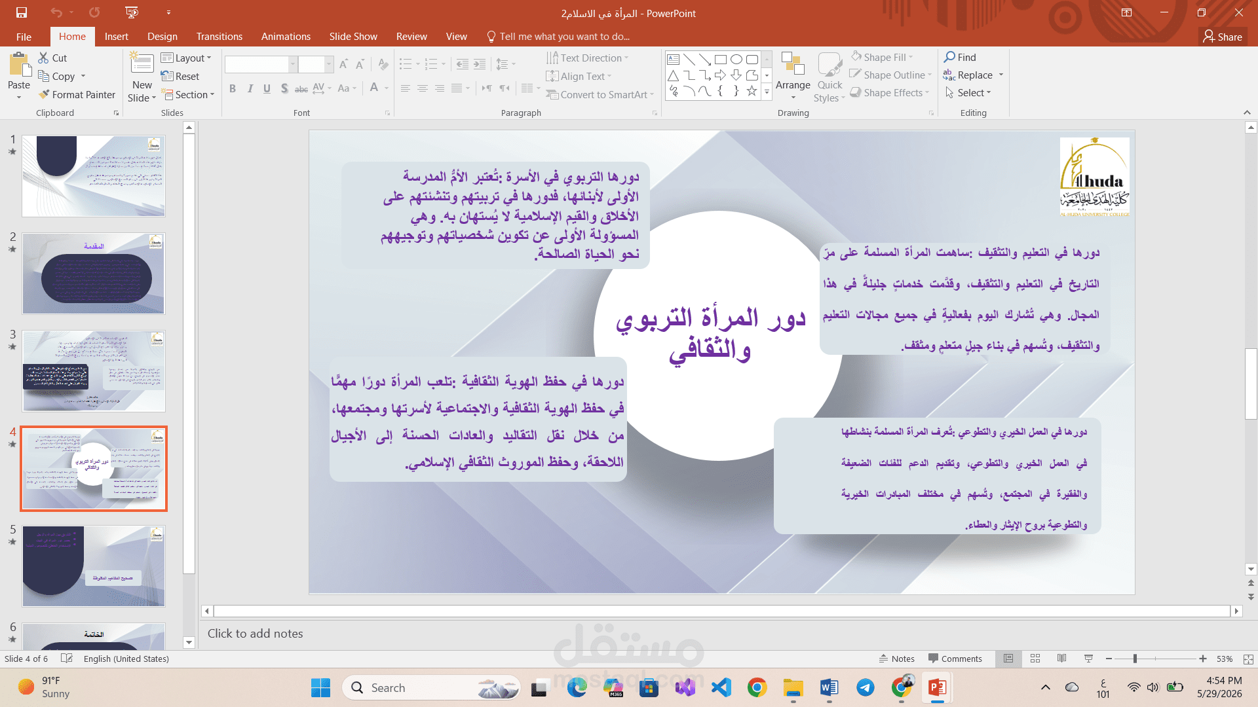Switch to the Insert tab
Viewport: 1258px width, 707px height.
click(x=117, y=37)
